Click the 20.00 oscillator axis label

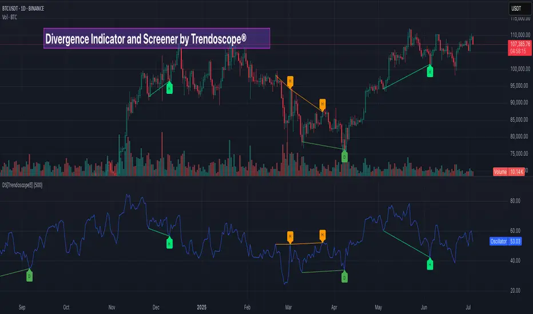(x=515, y=291)
